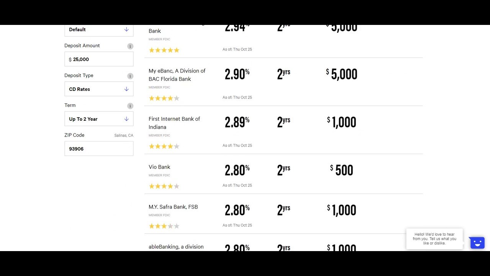490x276 pixels.
Task: Click the First Internet Bank star rating
Action: click(x=164, y=146)
